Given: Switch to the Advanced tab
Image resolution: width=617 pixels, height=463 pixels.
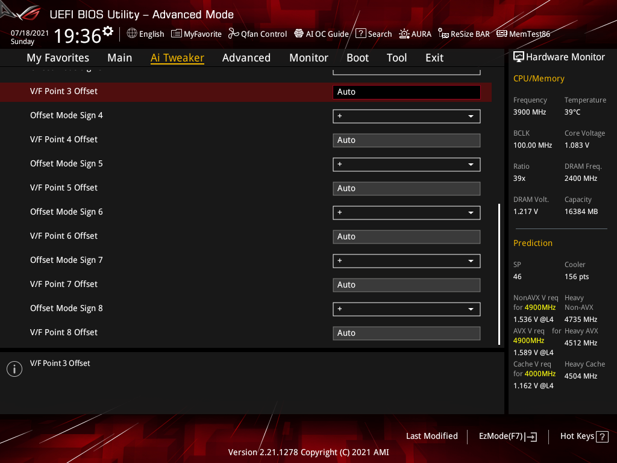Looking at the screenshot, I should pos(246,57).
